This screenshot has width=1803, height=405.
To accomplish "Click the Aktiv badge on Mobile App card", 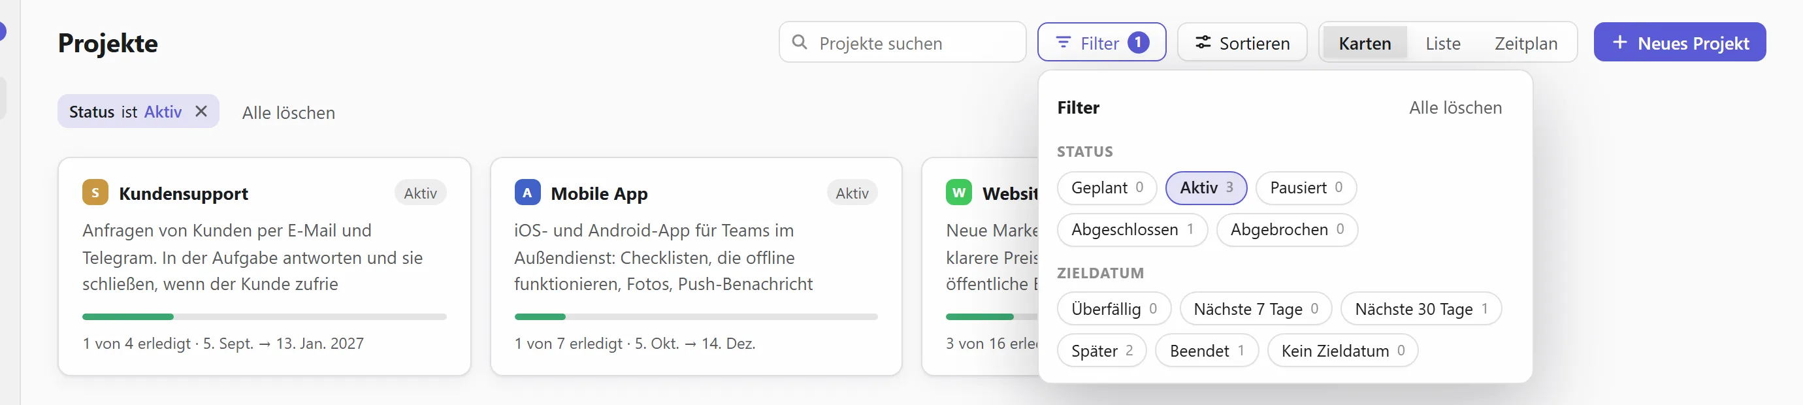I will click(852, 193).
